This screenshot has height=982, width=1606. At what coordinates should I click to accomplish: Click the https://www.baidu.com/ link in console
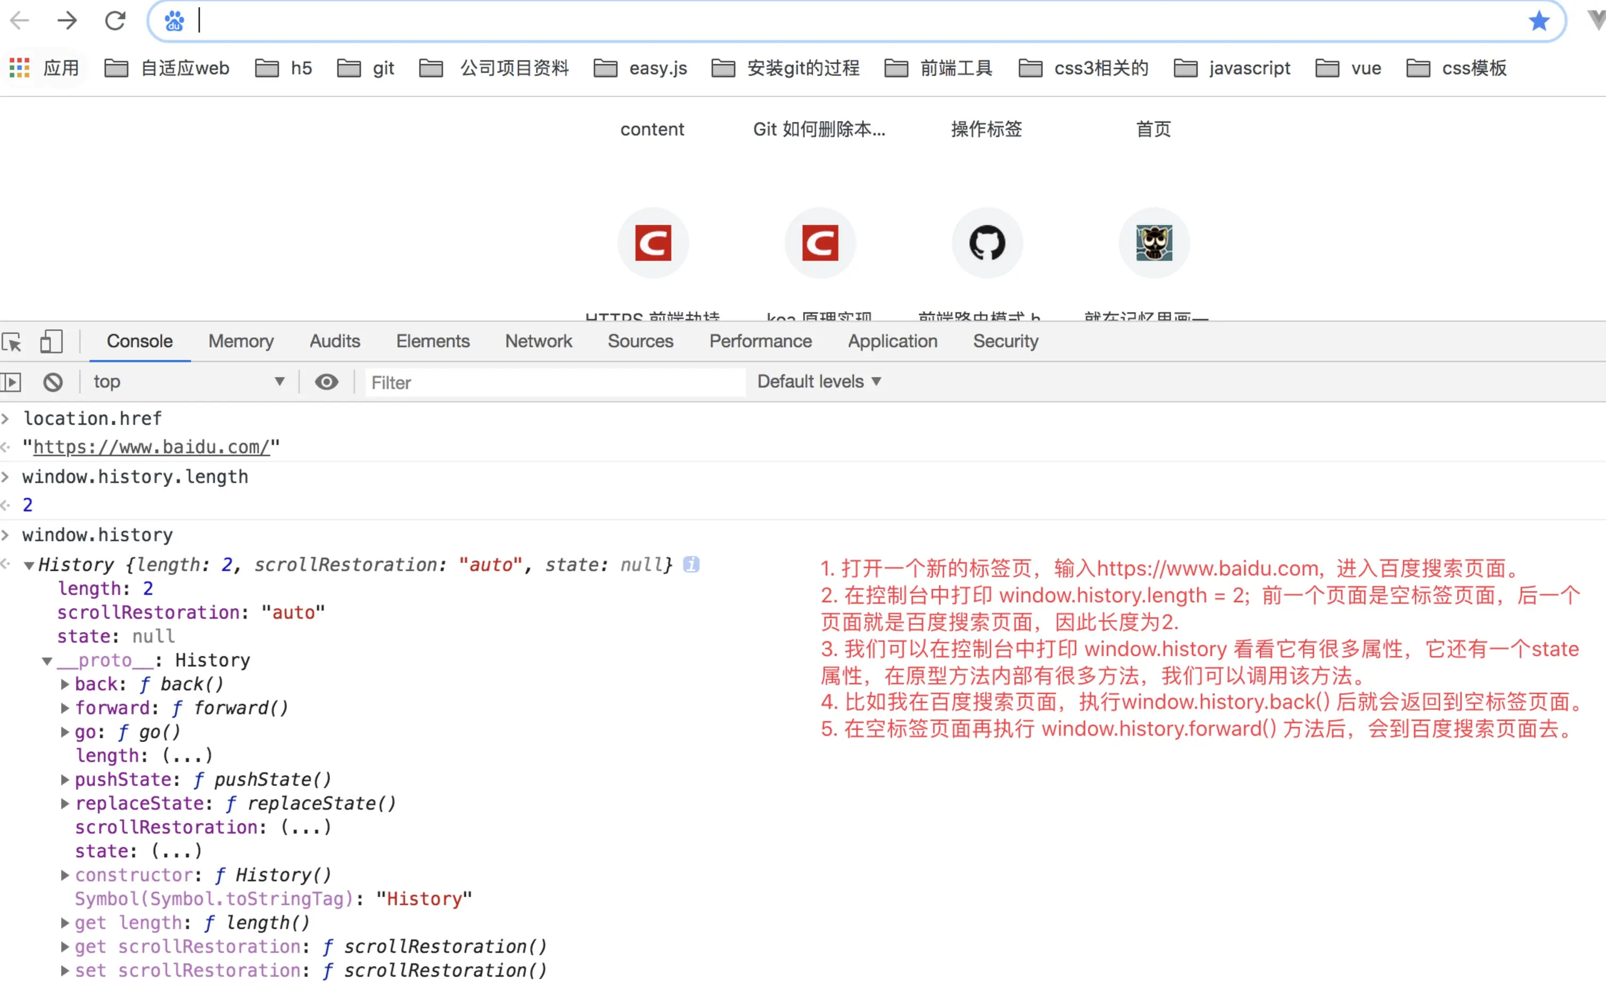click(151, 447)
